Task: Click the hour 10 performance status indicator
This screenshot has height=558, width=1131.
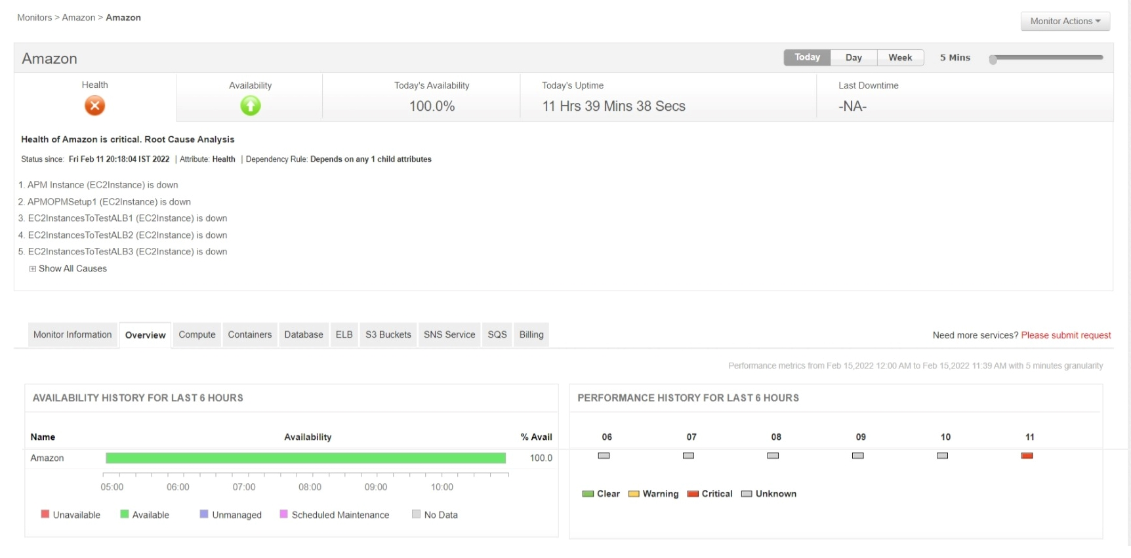Action: tap(942, 456)
